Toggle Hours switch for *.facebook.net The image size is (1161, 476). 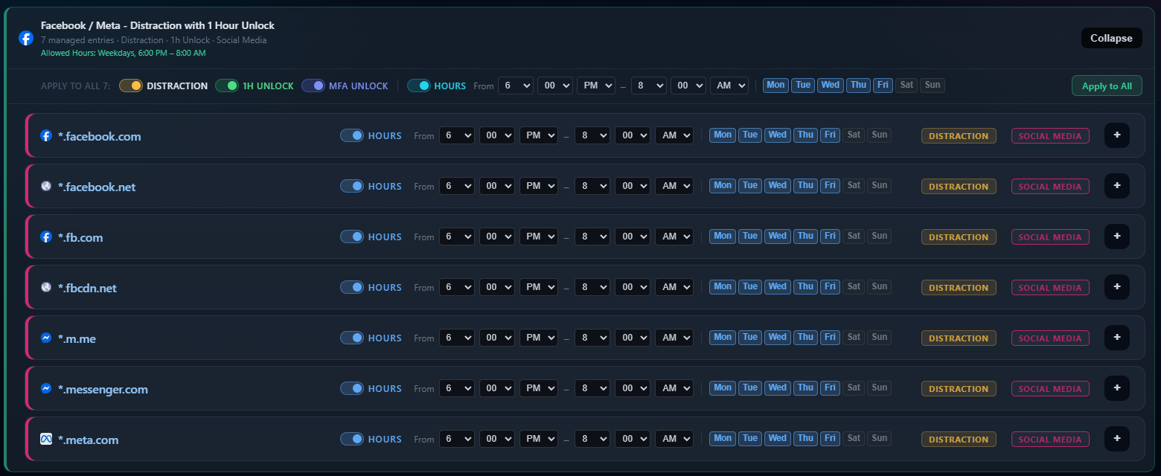pos(352,186)
